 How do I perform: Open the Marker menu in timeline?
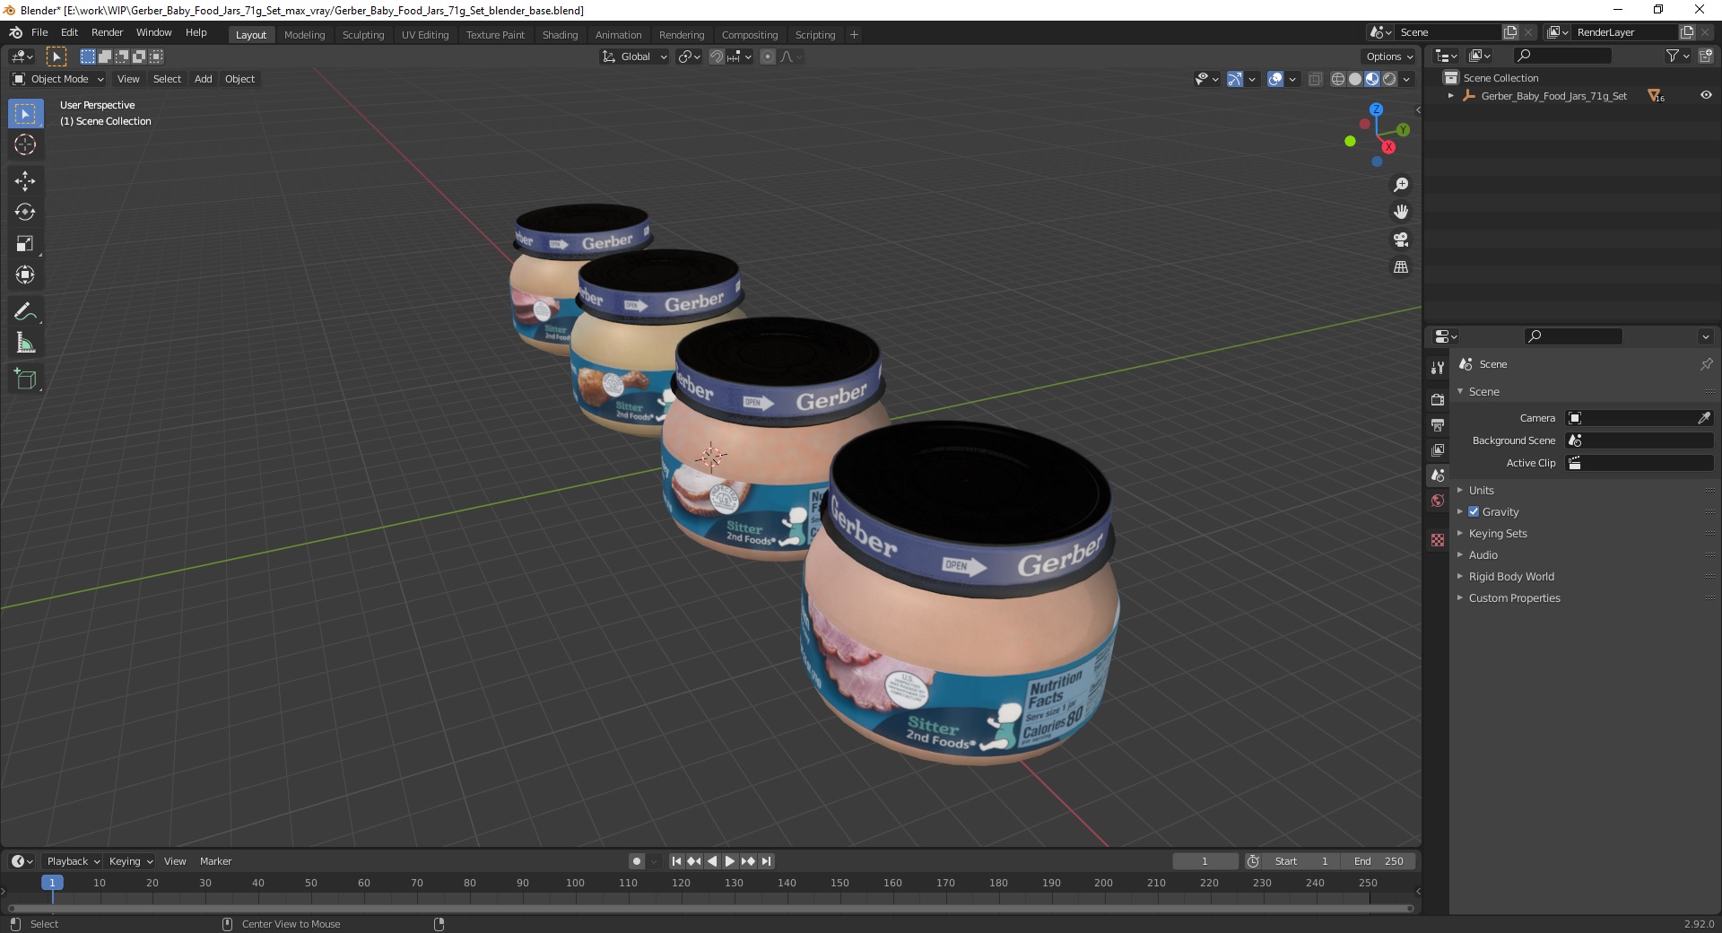click(x=215, y=861)
